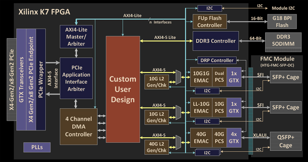Click the PLLs block
This screenshot has width=308, height=162.
point(37,147)
